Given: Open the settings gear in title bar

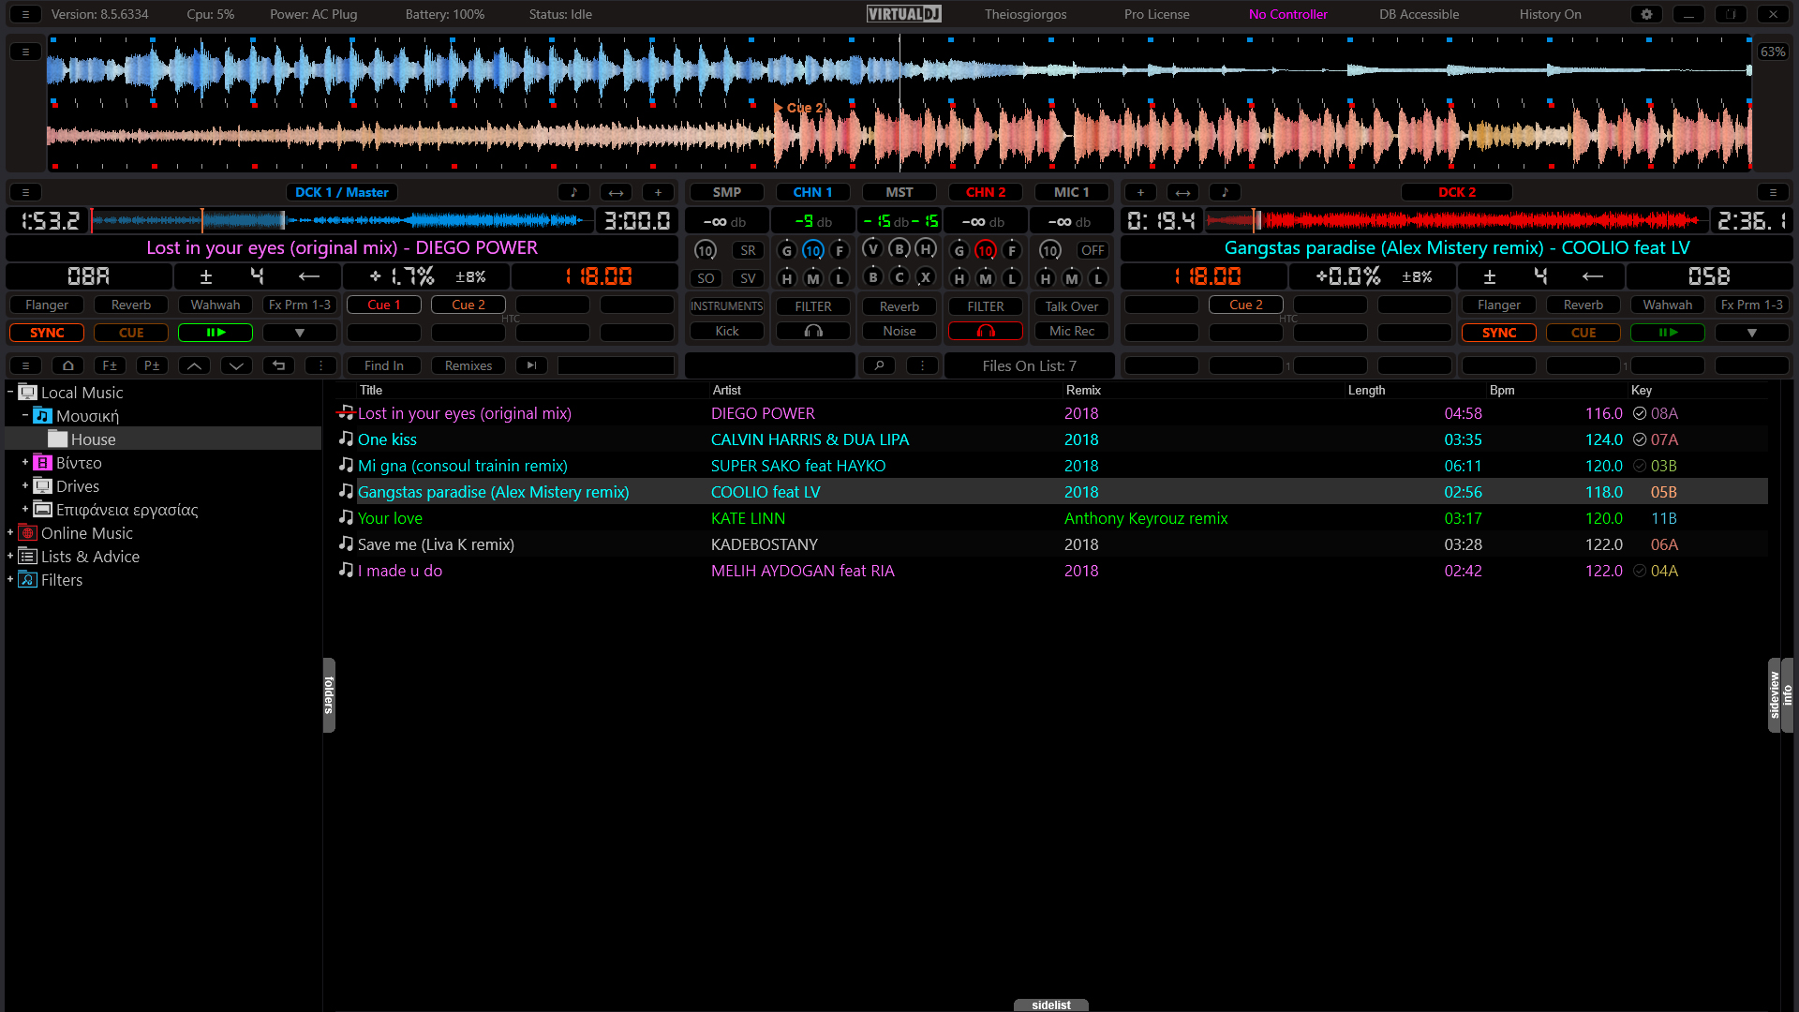Looking at the screenshot, I should pos(1646,14).
